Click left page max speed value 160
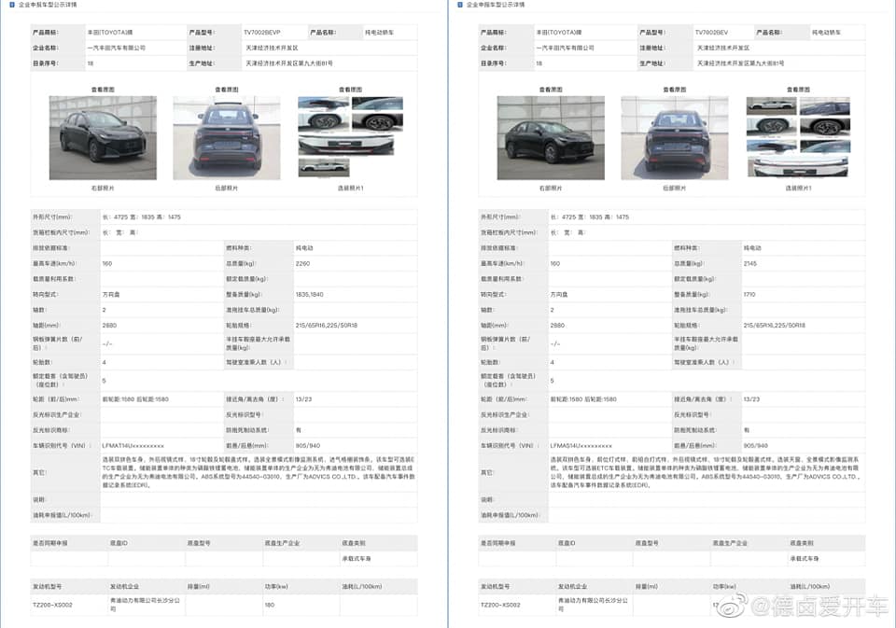This screenshot has width=896, height=628. (x=107, y=263)
